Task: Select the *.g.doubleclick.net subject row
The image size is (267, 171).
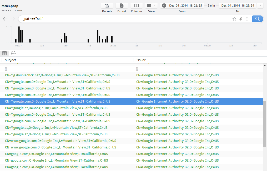Action: pyautogui.click(x=131, y=75)
